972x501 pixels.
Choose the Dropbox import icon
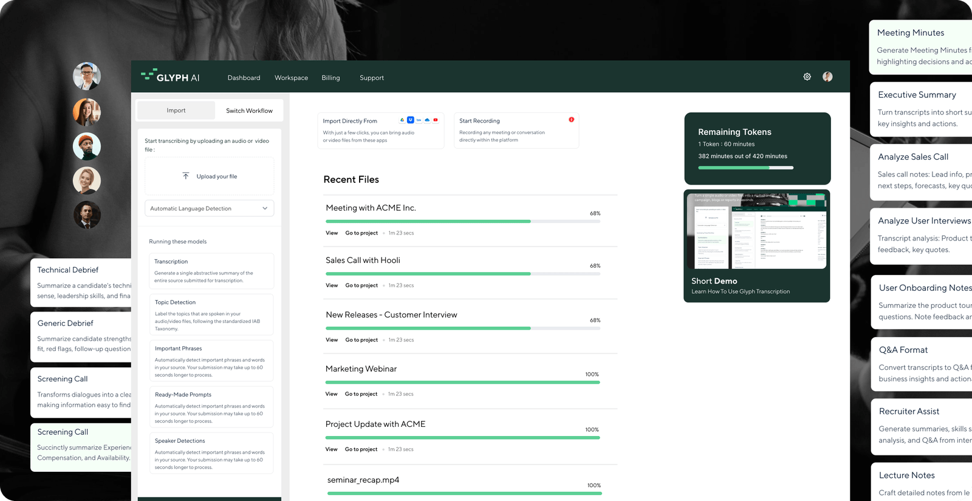coord(411,120)
